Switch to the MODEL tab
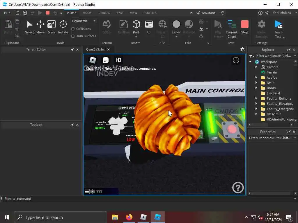 [x=88, y=13]
